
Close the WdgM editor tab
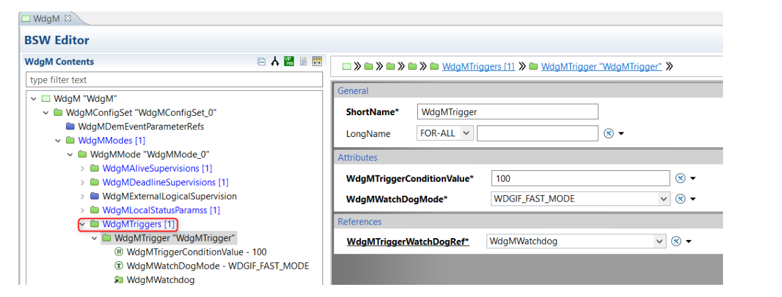coord(68,19)
